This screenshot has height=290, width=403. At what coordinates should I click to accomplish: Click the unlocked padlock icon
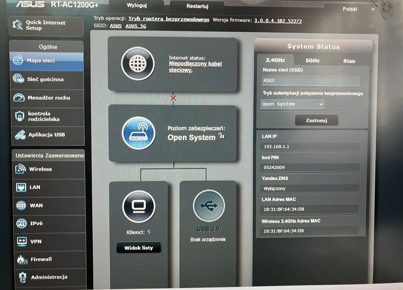click(x=222, y=136)
